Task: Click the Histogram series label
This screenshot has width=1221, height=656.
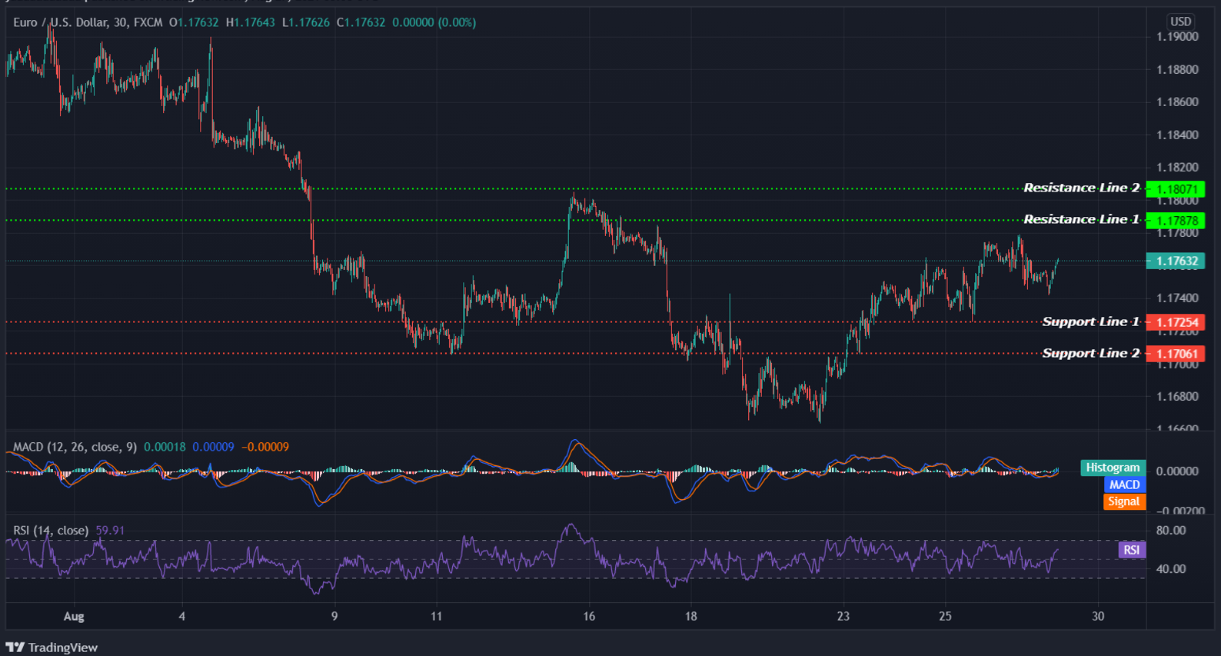Action: [1113, 468]
